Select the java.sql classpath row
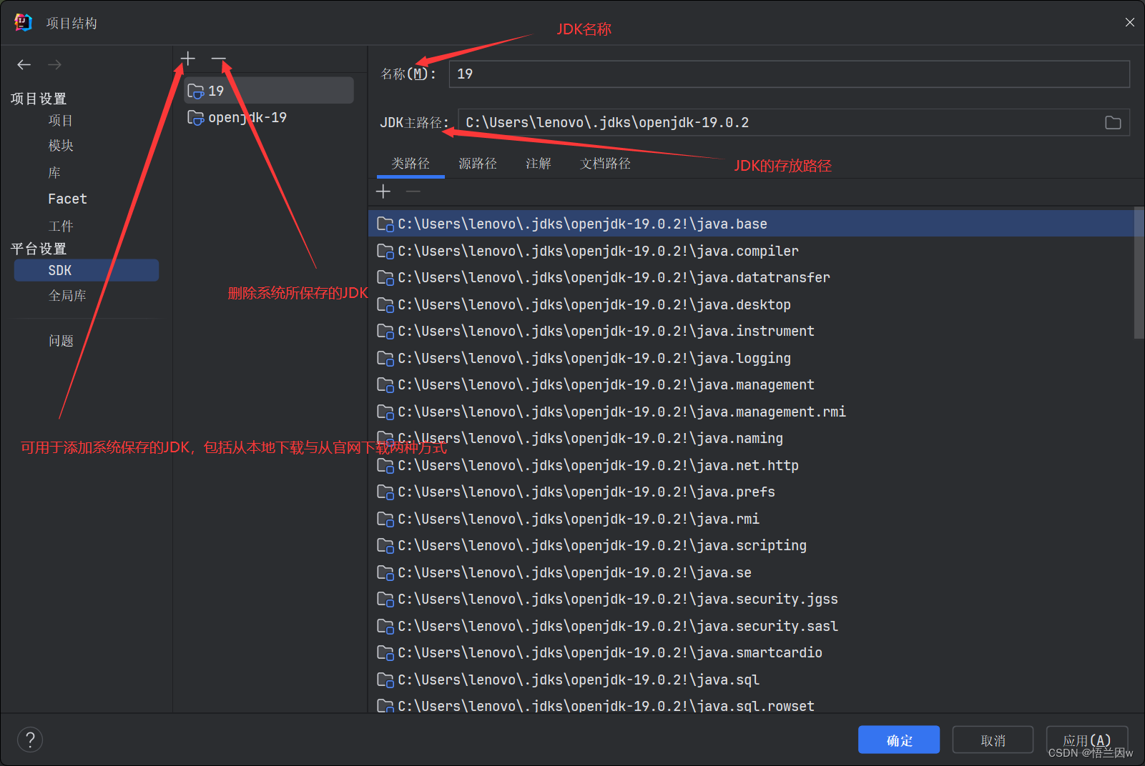The height and width of the screenshot is (766, 1145). [751, 680]
